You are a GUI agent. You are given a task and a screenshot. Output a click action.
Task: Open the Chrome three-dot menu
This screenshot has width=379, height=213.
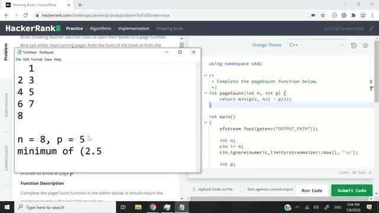coord(372,15)
